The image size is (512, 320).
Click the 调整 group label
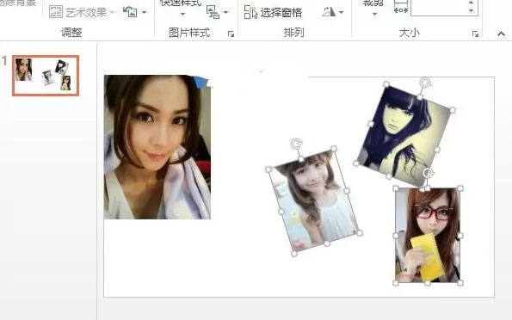71,33
